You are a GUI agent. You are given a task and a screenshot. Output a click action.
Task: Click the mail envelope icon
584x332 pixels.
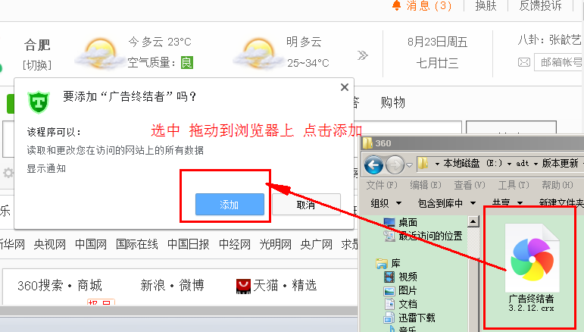(x=524, y=62)
